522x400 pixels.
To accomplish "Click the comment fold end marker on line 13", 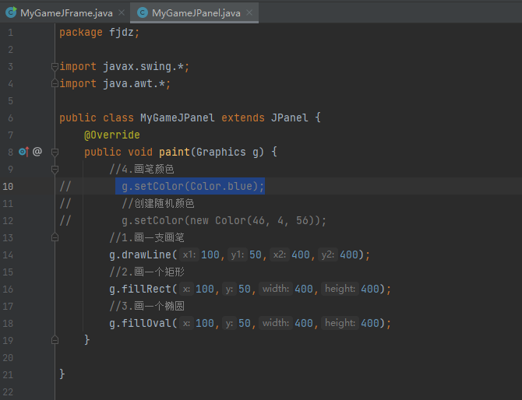I will pyautogui.click(x=55, y=237).
